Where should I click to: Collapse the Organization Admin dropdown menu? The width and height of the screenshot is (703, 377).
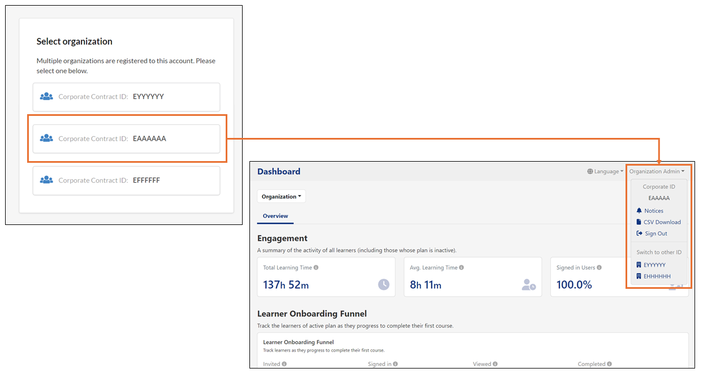[657, 171]
